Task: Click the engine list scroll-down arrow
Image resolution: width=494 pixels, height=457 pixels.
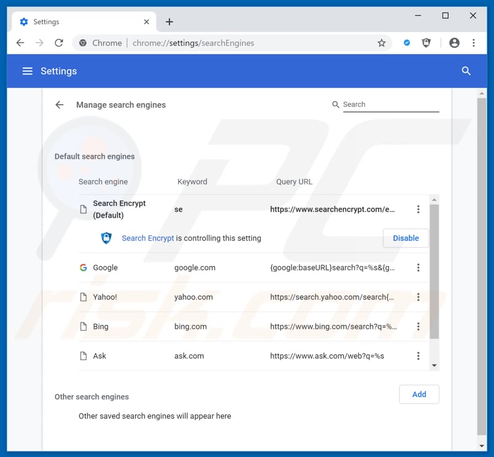Action: 434,366
